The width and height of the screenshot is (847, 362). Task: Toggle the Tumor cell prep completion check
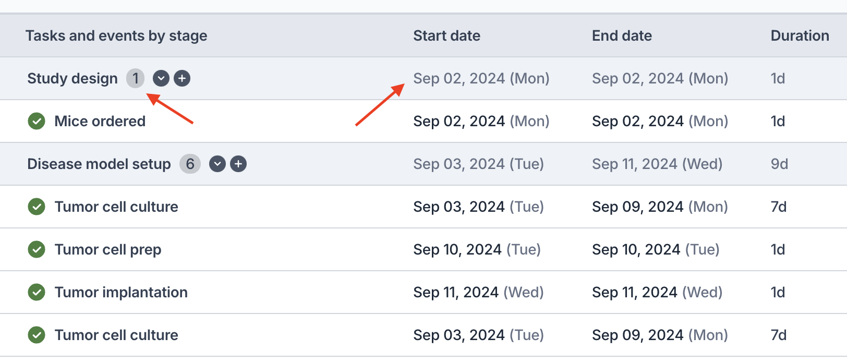pos(37,249)
